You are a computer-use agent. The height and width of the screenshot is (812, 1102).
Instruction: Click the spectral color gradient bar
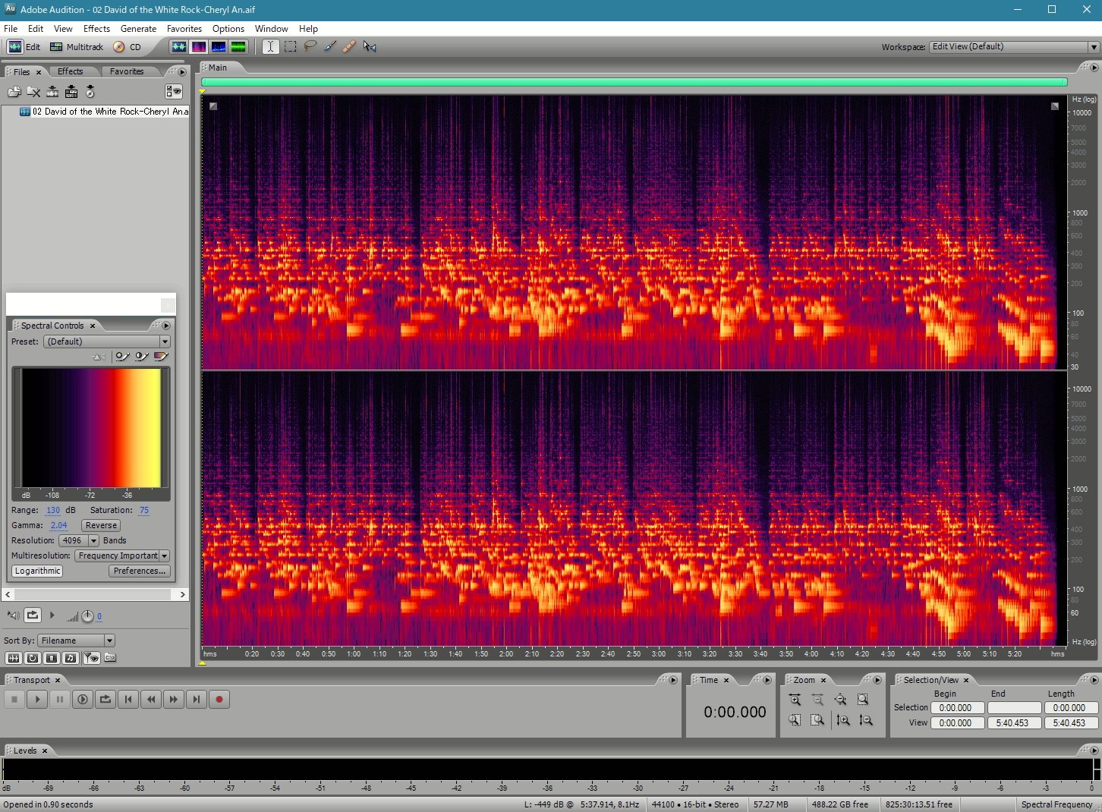[x=91, y=428]
